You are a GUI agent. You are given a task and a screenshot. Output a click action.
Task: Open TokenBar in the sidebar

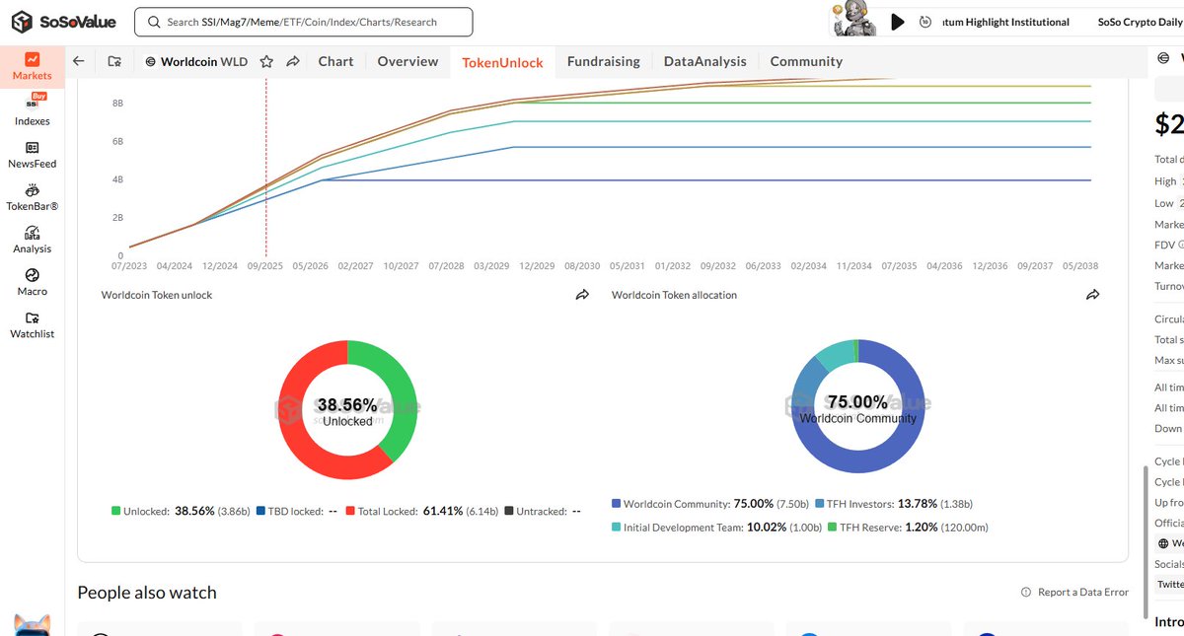[x=32, y=196]
